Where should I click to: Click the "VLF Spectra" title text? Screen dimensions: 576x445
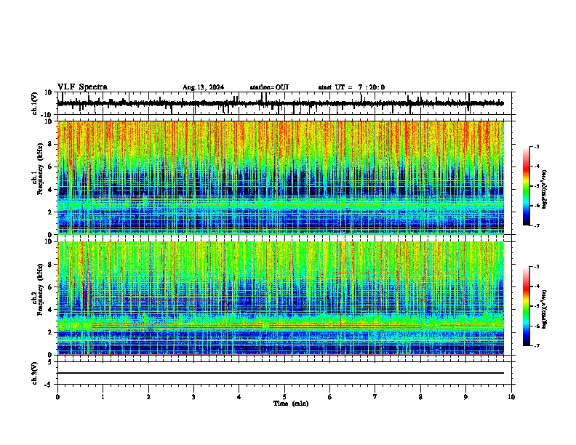[x=82, y=87]
